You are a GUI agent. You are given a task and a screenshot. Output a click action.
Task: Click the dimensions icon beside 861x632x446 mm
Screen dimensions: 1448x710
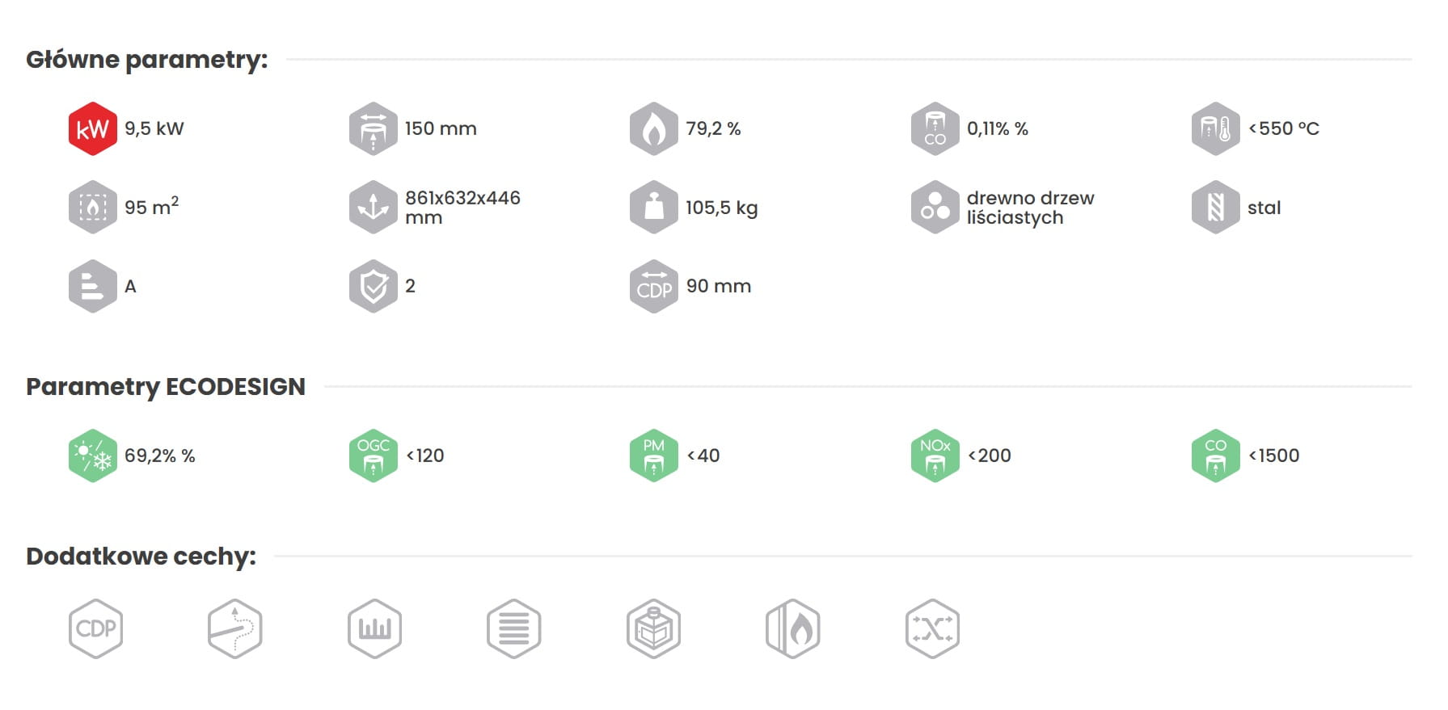[374, 207]
